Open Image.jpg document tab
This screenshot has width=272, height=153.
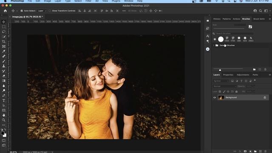pyautogui.click(x=27, y=17)
